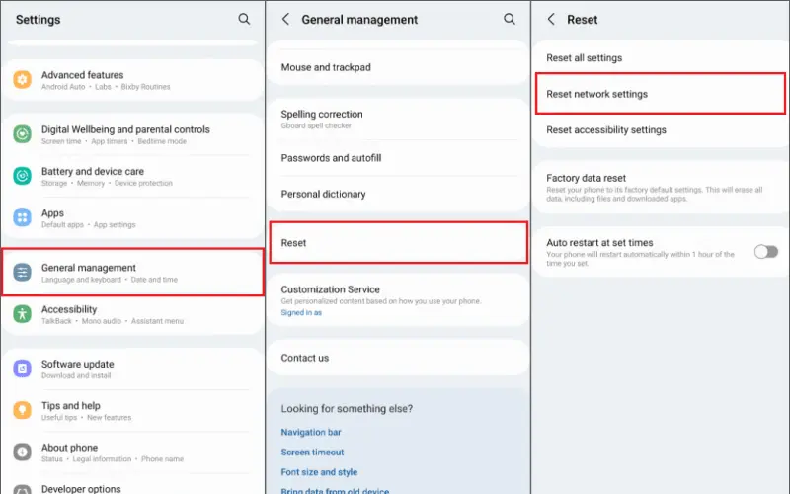Image resolution: width=790 pixels, height=494 pixels.
Task: Open the Contact us option
Action: tap(305, 358)
